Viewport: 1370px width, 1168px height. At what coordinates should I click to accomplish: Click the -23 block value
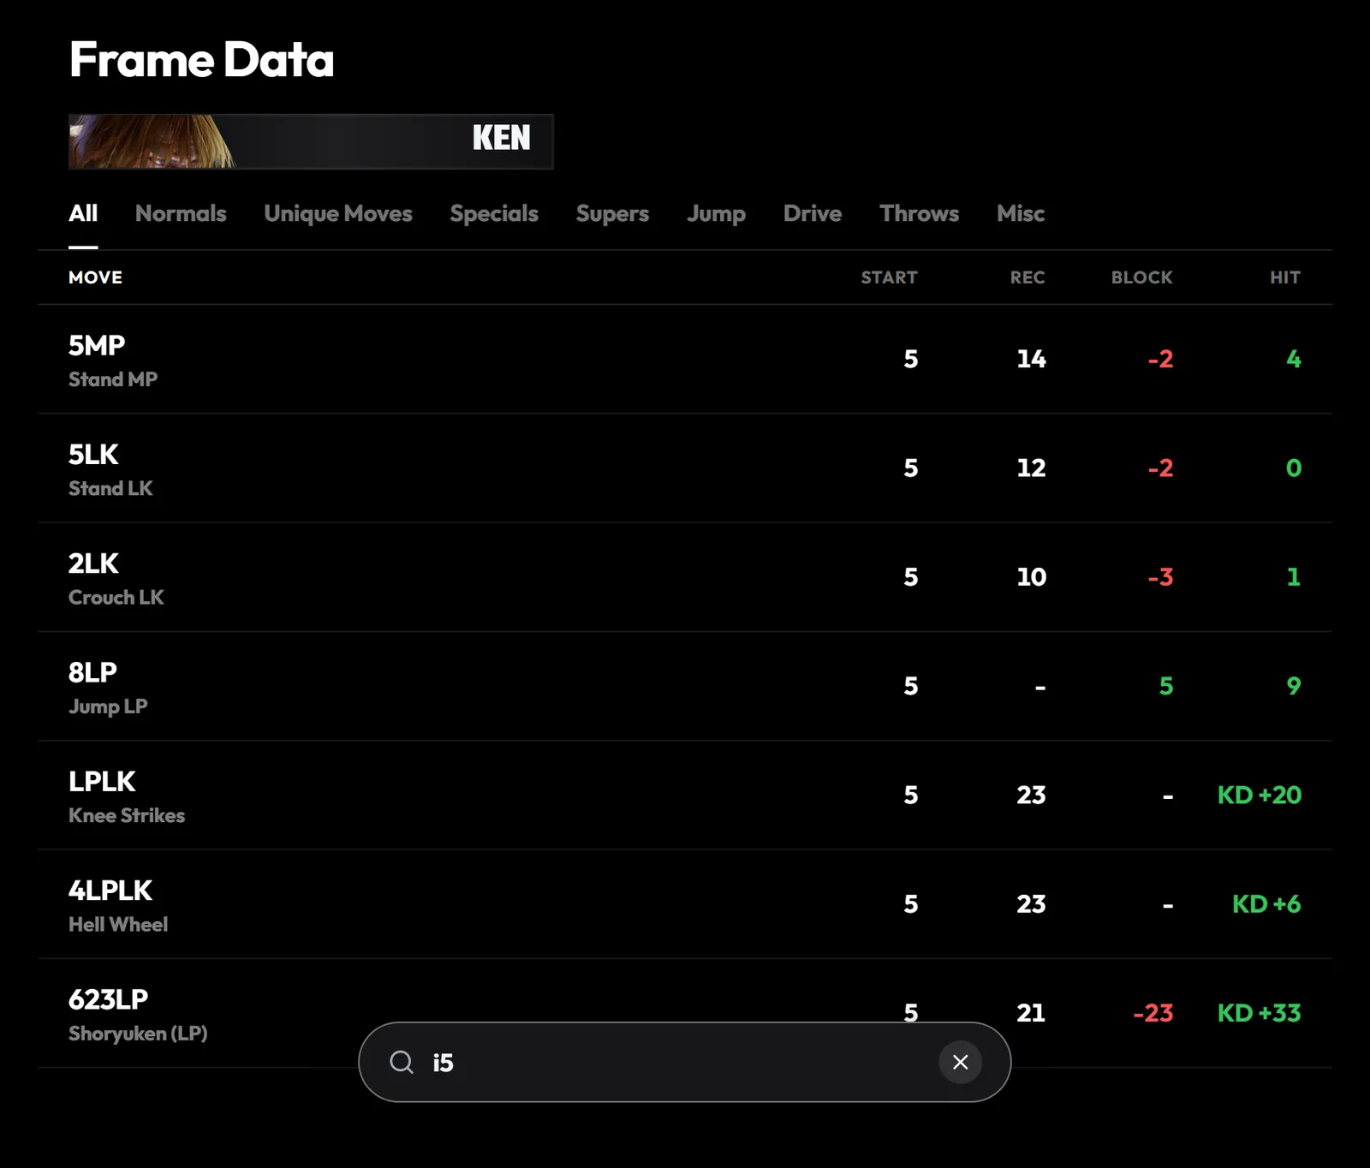[1153, 1013]
